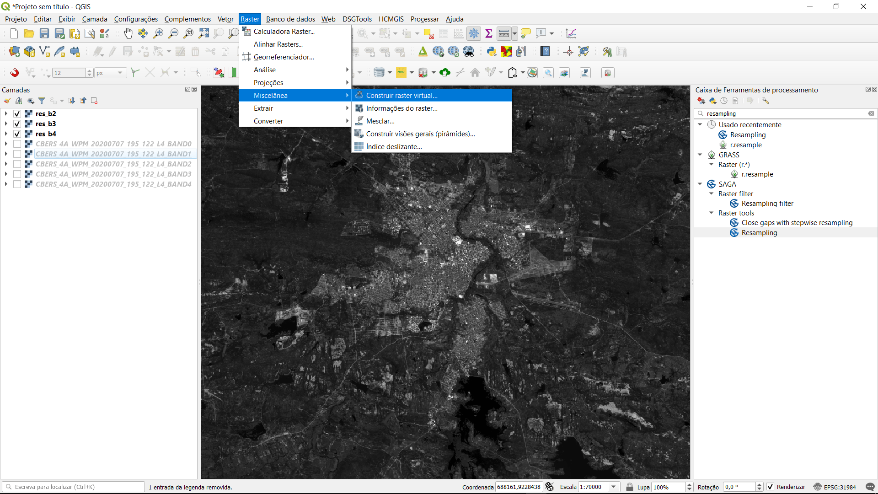
Task: Click the filter legend icon in Camadas
Action: coord(42,101)
